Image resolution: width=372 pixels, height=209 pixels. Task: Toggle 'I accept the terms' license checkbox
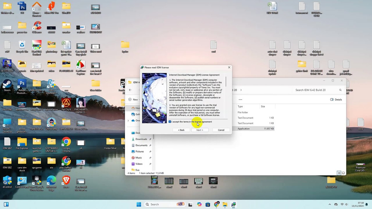point(170,122)
